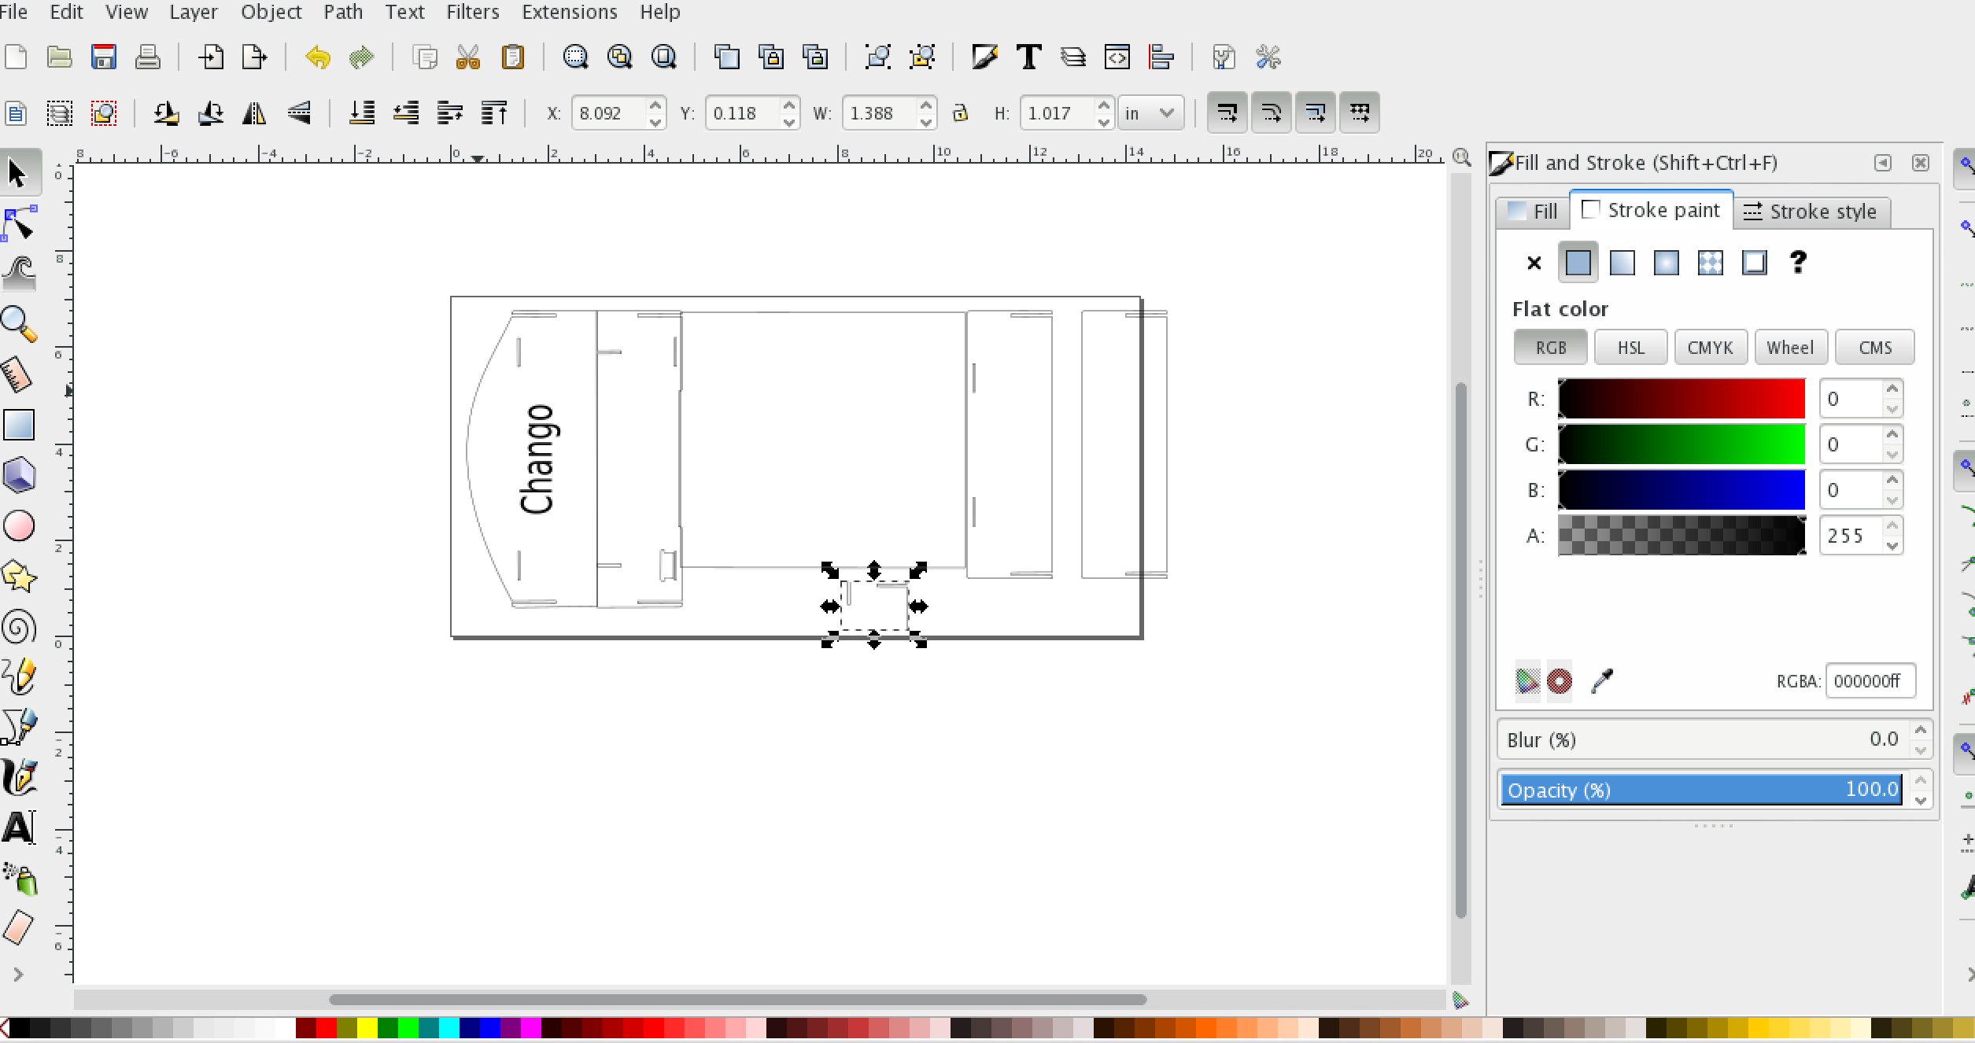The image size is (1975, 1043).
Task: Open the units dropdown showing in
Action: coord(1150,113)
